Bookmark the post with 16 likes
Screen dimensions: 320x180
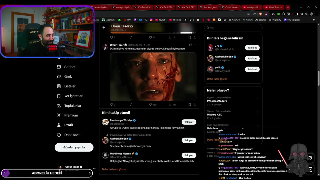point(190,37)
